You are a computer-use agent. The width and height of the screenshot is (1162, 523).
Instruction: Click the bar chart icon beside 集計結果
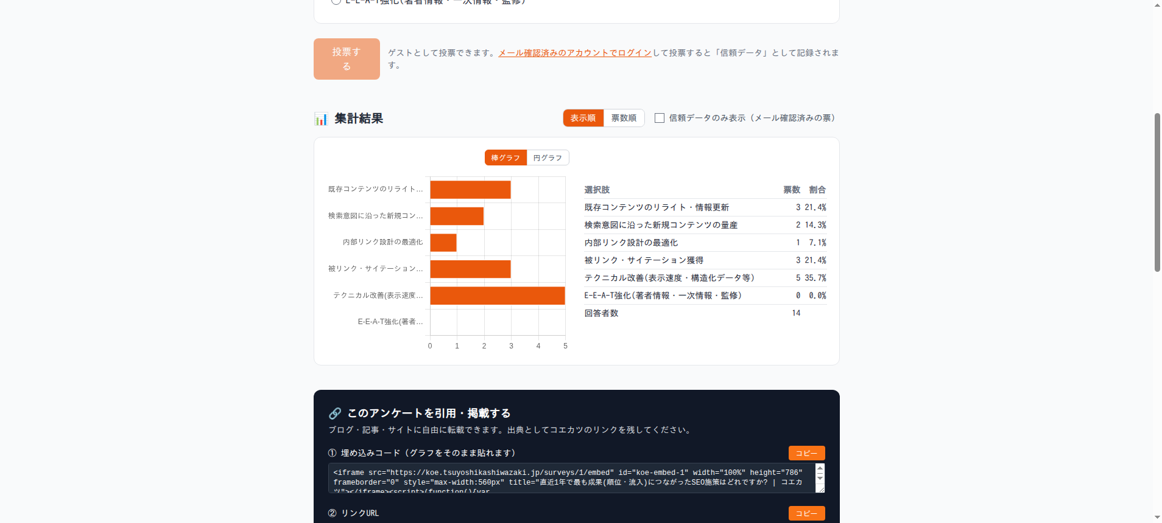(321, 119)
